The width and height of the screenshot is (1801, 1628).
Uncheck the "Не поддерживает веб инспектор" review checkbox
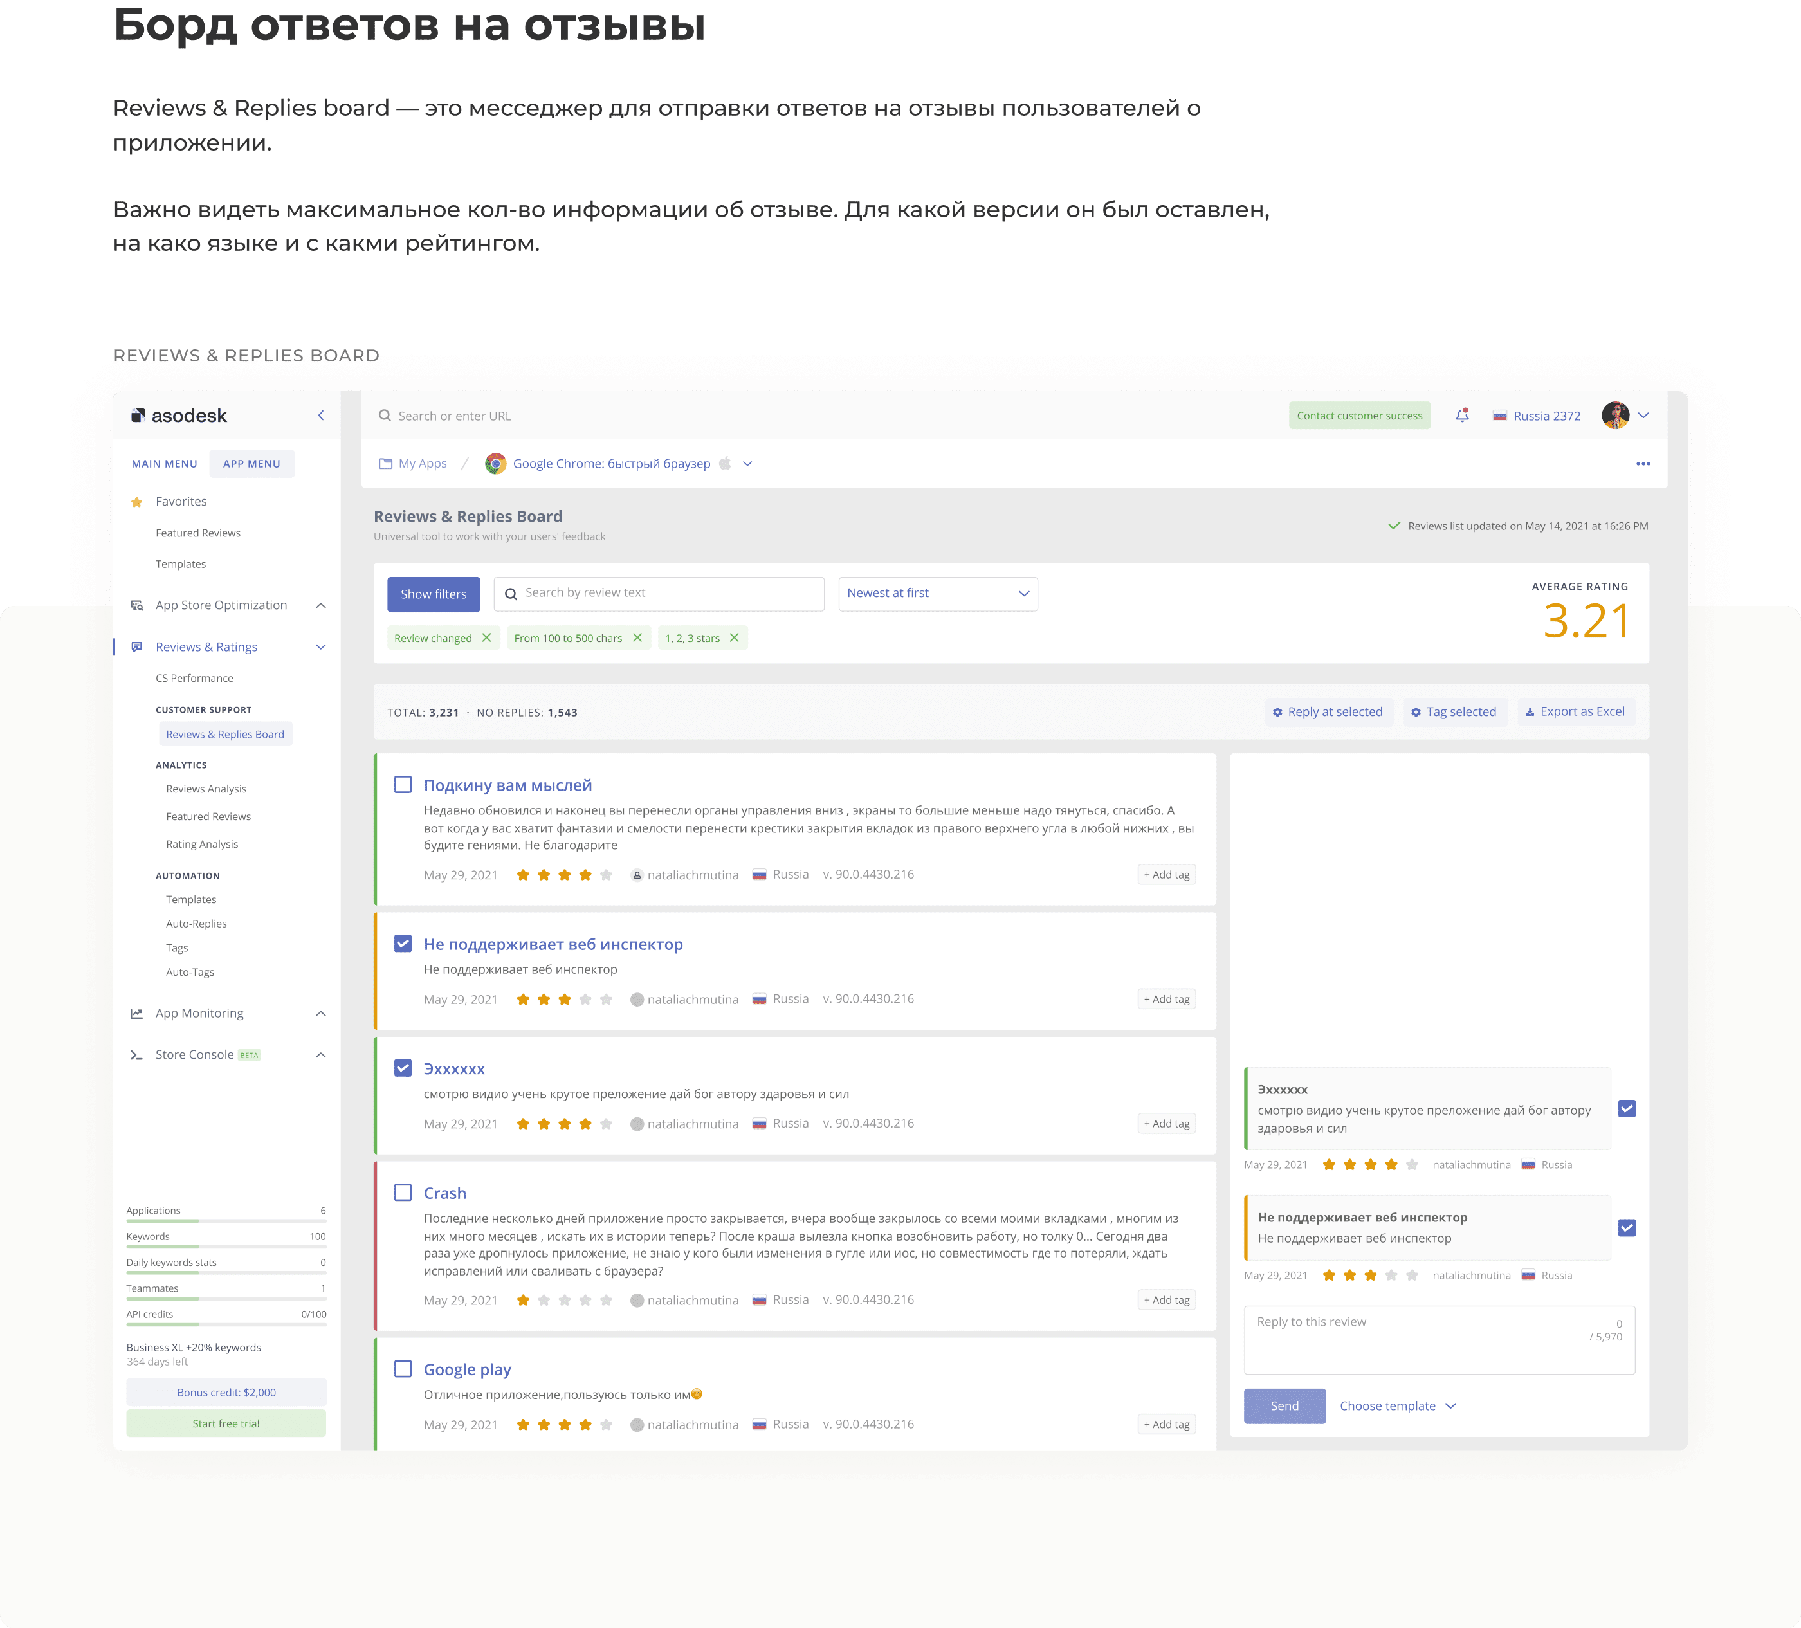[x=403, y=944]
